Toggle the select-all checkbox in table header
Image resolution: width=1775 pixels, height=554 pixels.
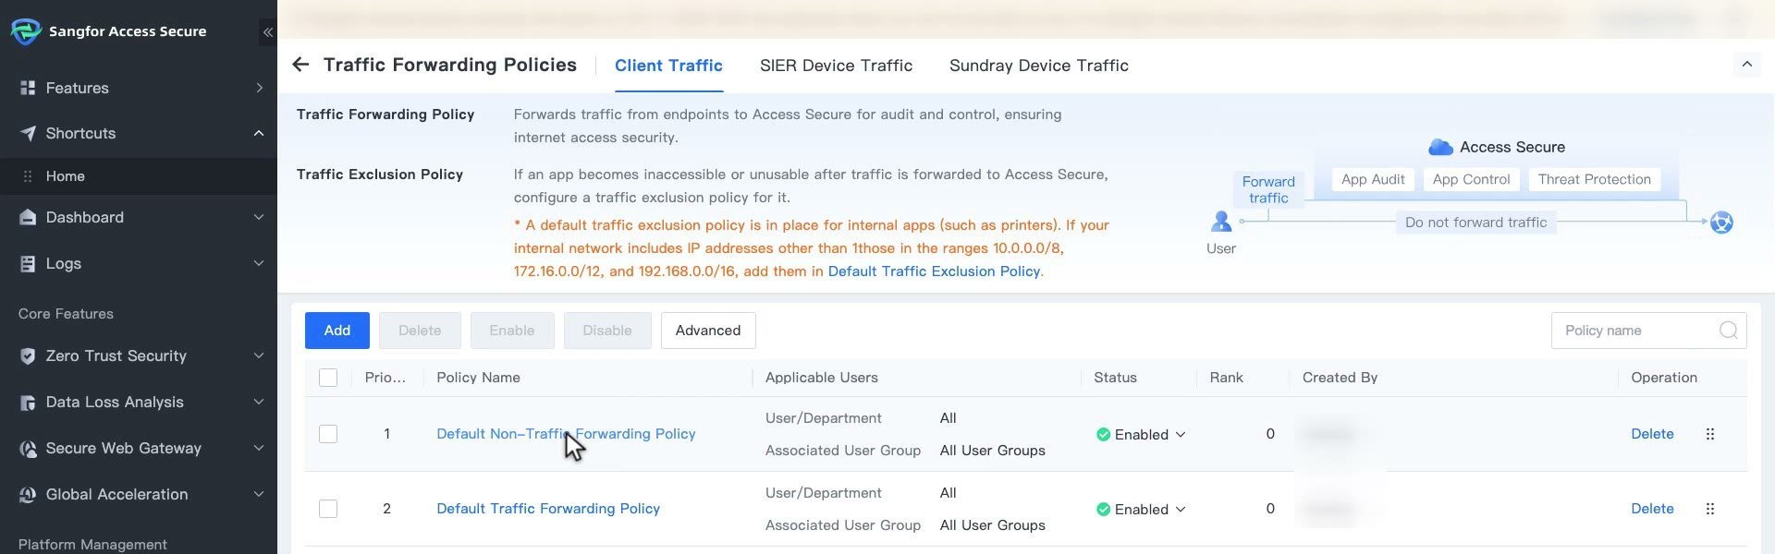click(328, 378)
